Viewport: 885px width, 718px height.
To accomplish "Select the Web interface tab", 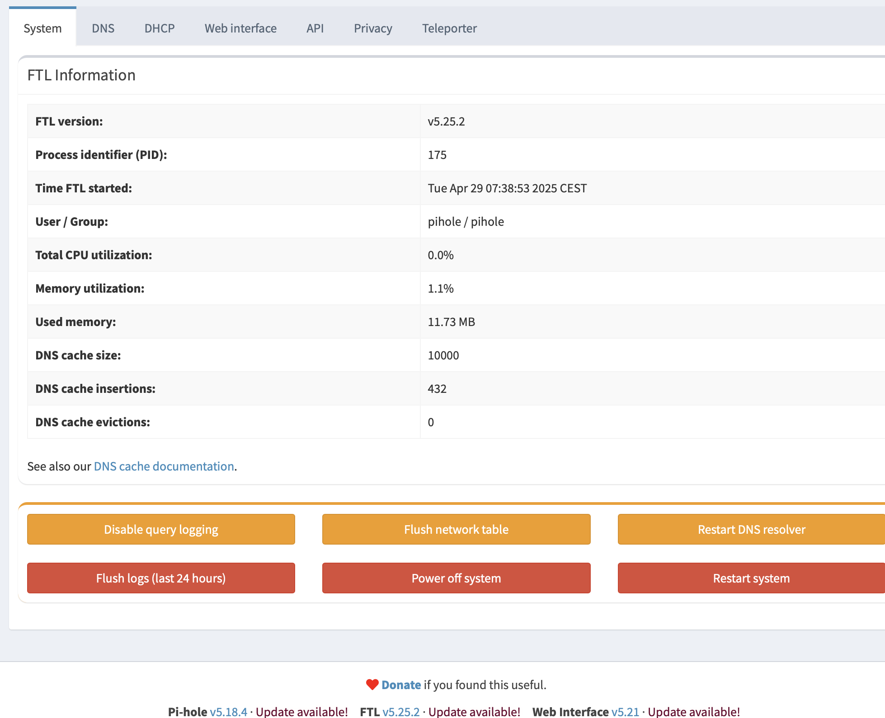I will click(240, 28).
